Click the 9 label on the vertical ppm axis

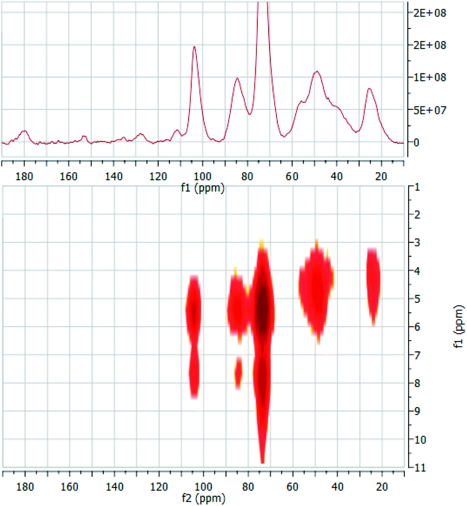pyautogui.click(x=417, y=411)
